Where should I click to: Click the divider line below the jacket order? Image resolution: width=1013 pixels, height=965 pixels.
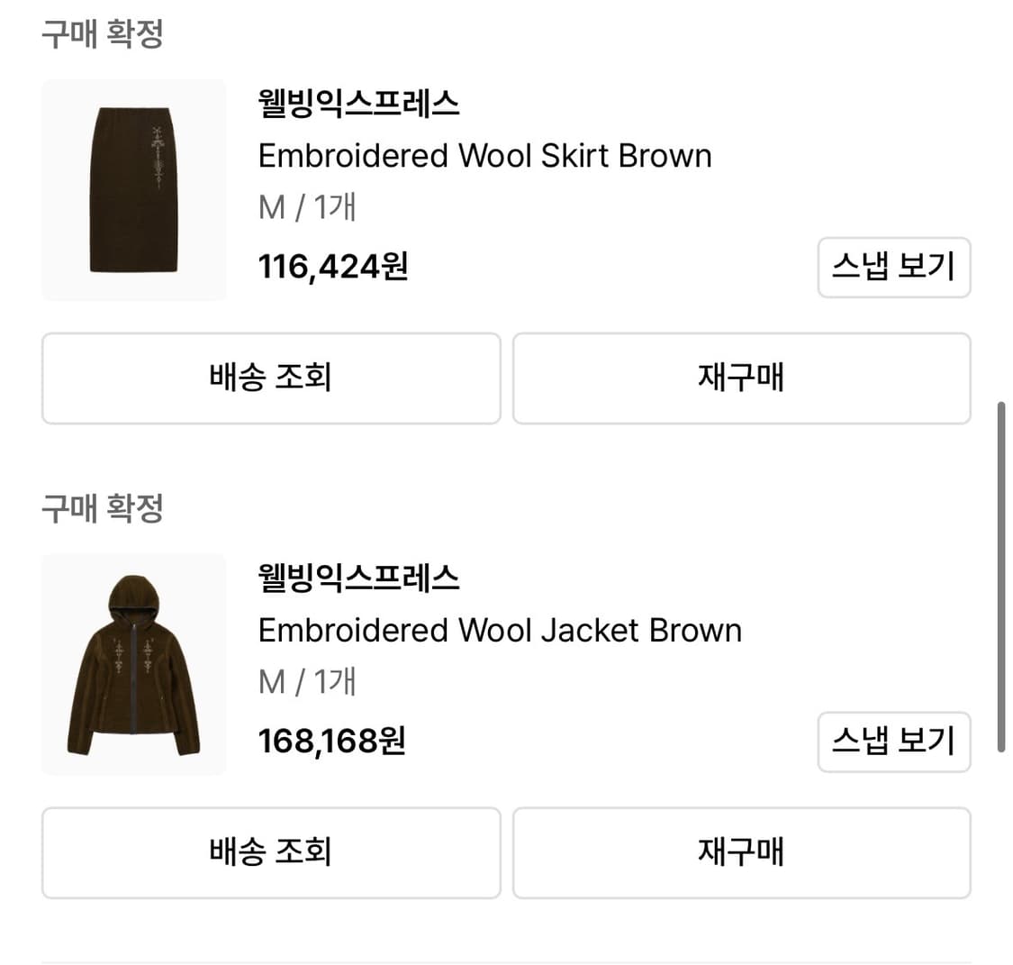[506, 961]
